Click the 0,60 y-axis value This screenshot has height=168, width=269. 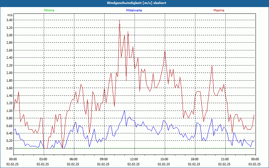[x=10, y=126]
